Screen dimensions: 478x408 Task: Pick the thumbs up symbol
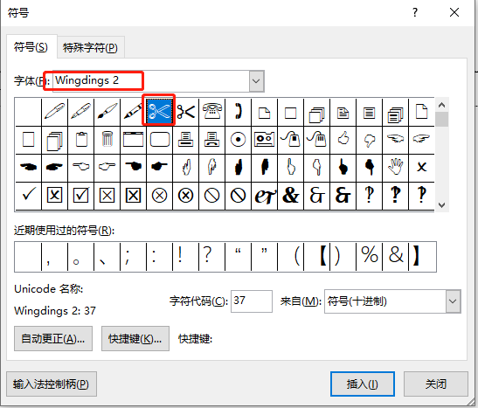click(x=343, y=140)
